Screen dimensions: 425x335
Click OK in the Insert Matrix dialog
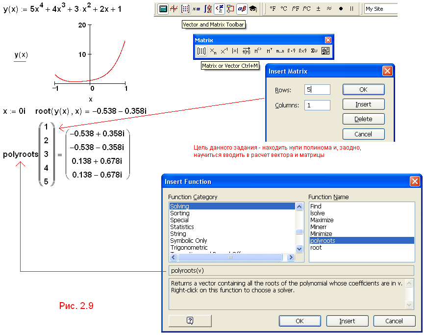363,90
